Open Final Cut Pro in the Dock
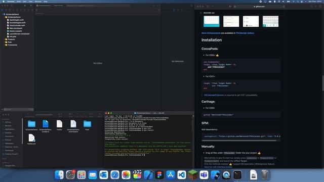 (137, 175)
